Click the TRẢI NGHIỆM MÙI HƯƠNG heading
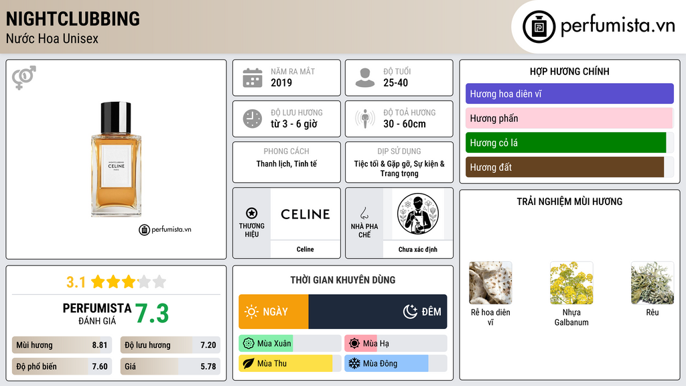This screenshot has width=686, height=386. click(569, 202)
